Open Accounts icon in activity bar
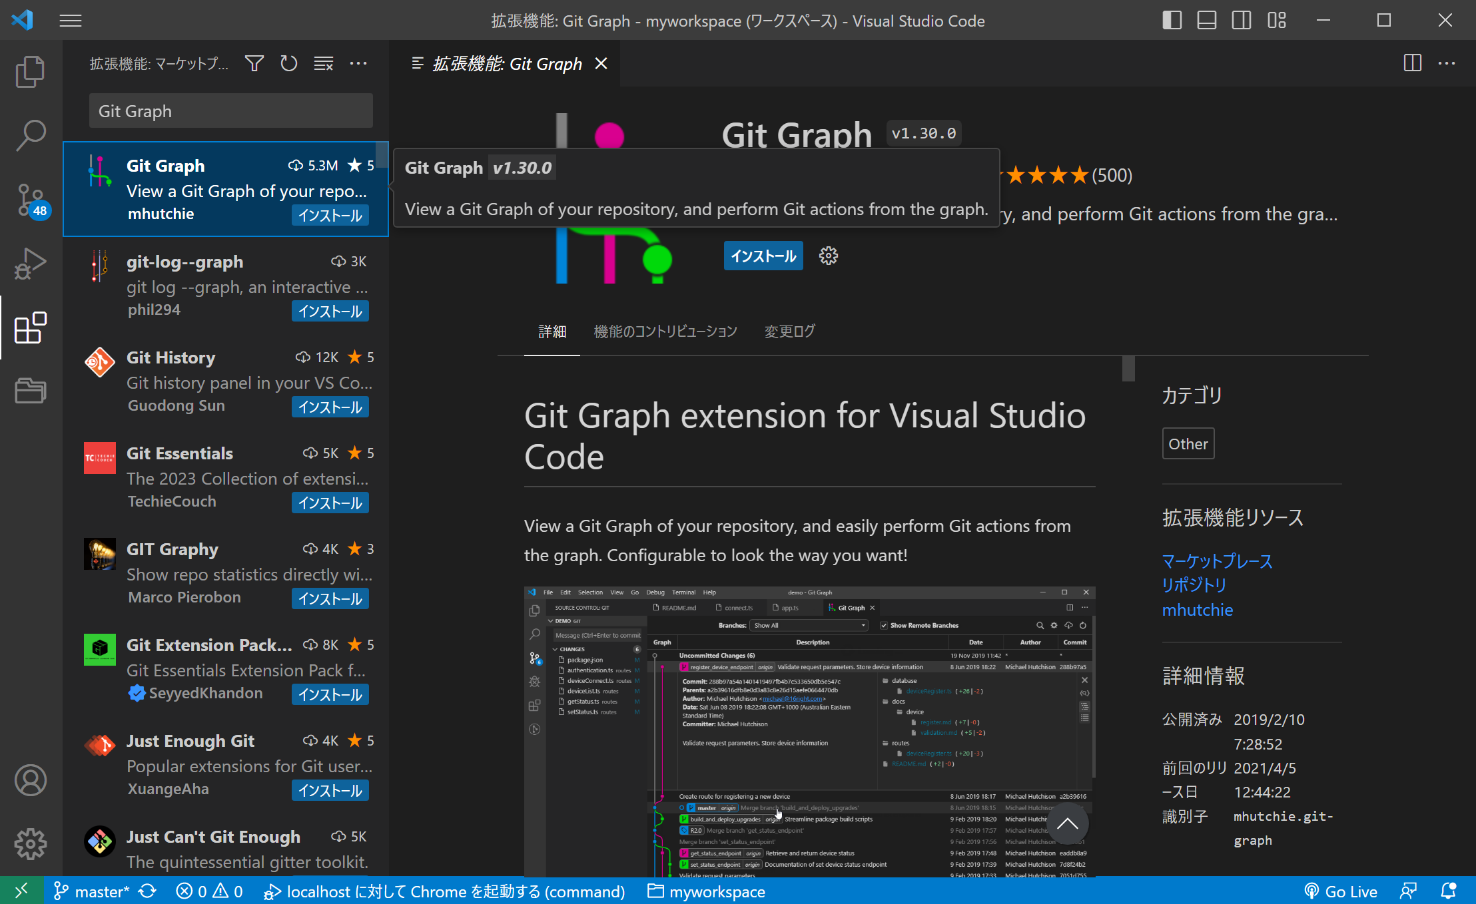Viewport: 1476px width, 904px height. pos(31,780)
